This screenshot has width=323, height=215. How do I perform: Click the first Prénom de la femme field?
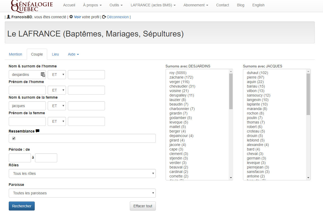click(27, 121)
